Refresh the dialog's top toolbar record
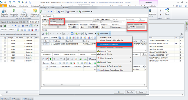This screenshot has height=100, width=188. click(x=41, y=12)
